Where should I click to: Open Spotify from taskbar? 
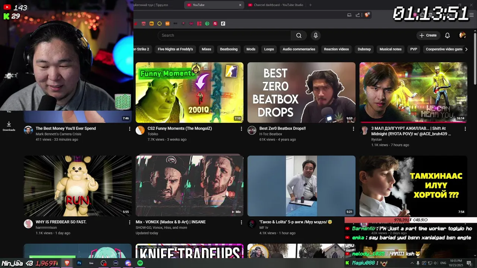[x=140, y=263]
